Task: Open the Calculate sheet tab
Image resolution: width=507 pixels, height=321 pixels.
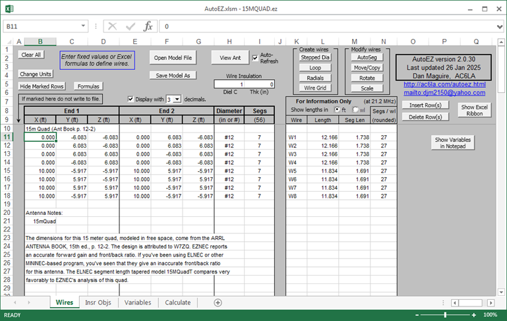Action: [178, 303]
